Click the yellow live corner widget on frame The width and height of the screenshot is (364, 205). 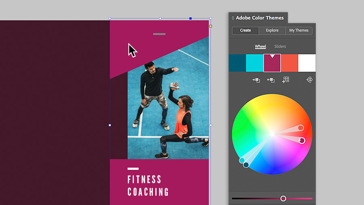[211, 26]
